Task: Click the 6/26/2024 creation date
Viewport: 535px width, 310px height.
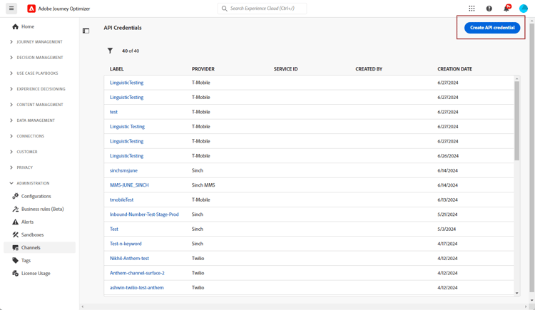Action: pos(448,156)
